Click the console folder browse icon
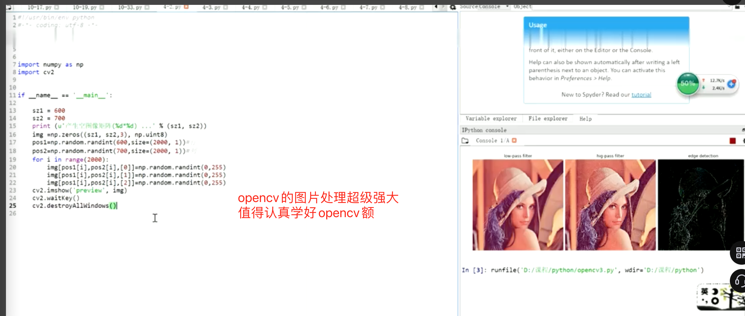Viewport: 745px width, 316px height. click(x=465, y=141)
